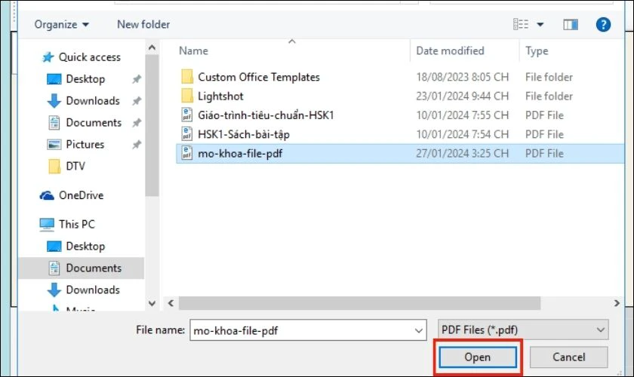Select Quick access in the navigation pane

click(89, 57)
